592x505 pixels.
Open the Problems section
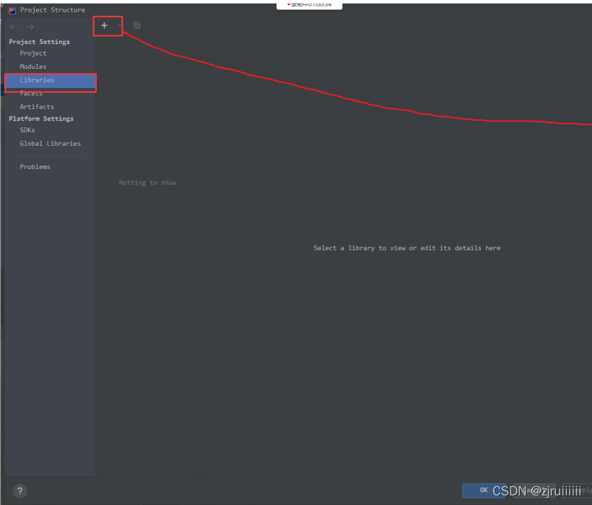pos(35,167)
